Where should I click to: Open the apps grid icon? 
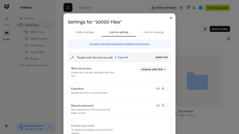pos(181,8)
